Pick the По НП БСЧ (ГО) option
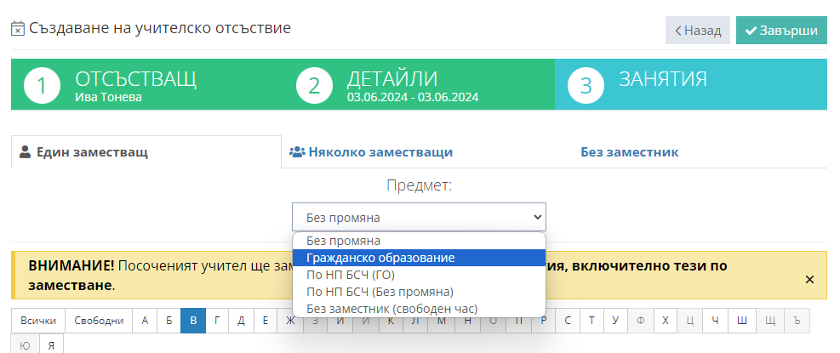Screen dimensions: 840x353 (350, 275)
